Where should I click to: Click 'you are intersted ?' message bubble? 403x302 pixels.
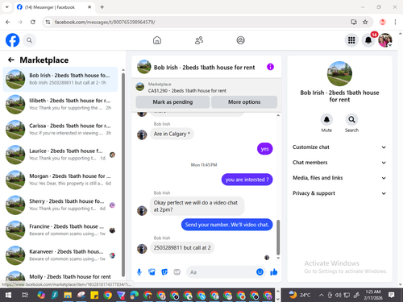247,180
